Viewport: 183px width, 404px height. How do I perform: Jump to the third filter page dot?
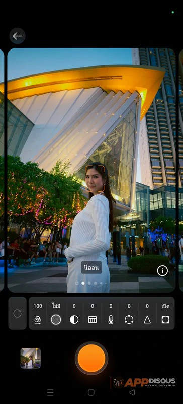(89, 283)
